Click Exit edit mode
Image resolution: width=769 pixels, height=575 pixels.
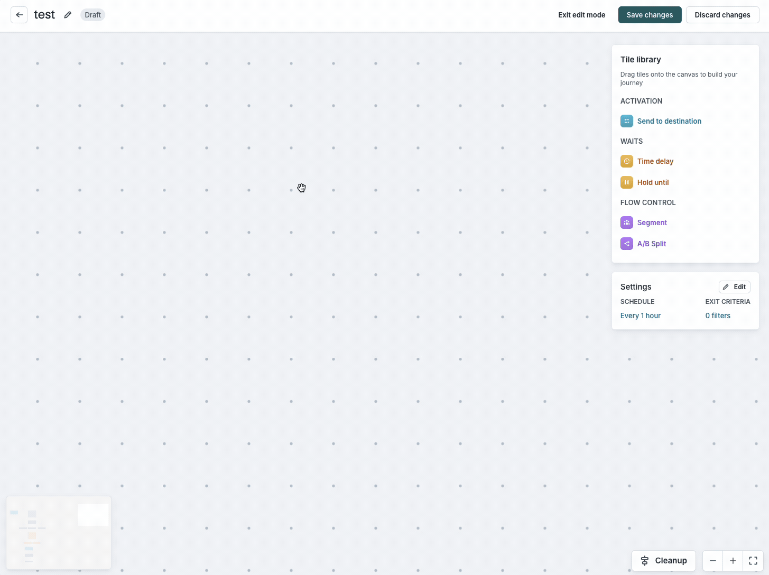[x=582, y=15]
